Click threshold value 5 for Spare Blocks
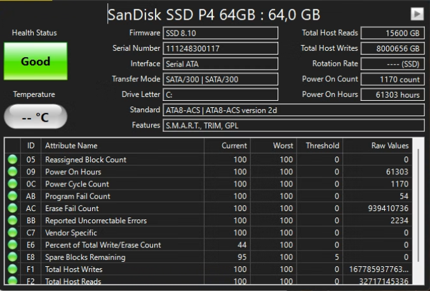The width and height of the screenshot is (430, 291). point(337,257)
